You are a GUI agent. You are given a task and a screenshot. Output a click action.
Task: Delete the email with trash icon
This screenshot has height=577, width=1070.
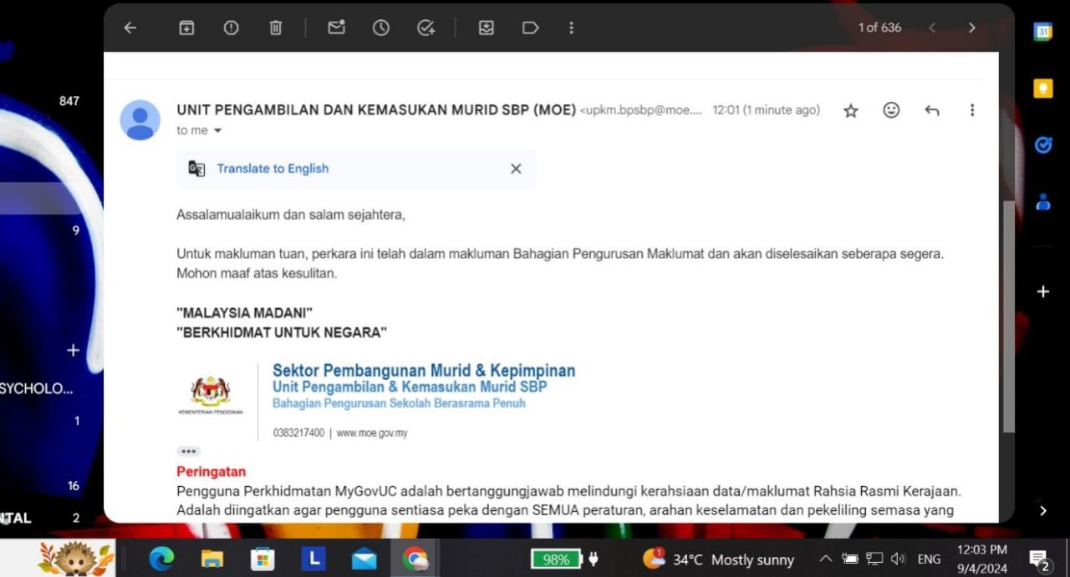click(x=275, y=28)
